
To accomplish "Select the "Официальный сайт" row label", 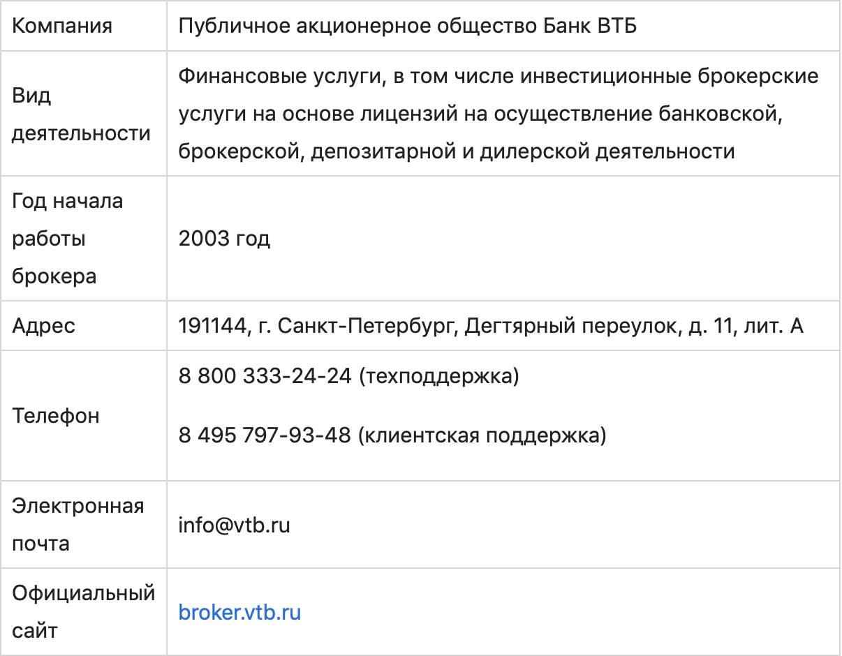I will pyautogui.click(x=83, y=613).
